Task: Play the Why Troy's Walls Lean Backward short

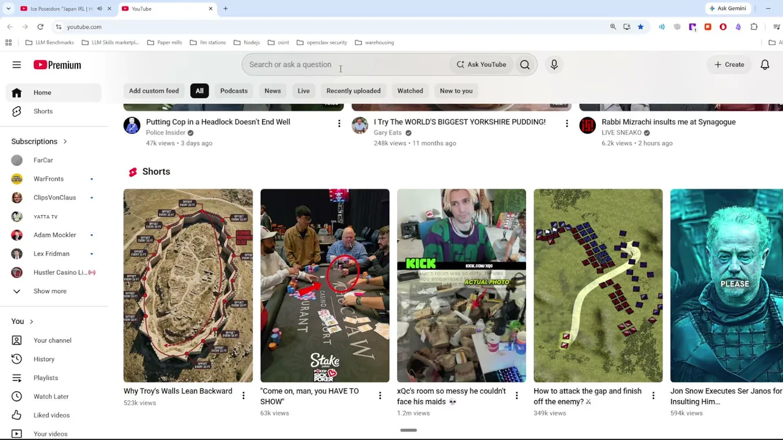Action: (x=188, y=285)
